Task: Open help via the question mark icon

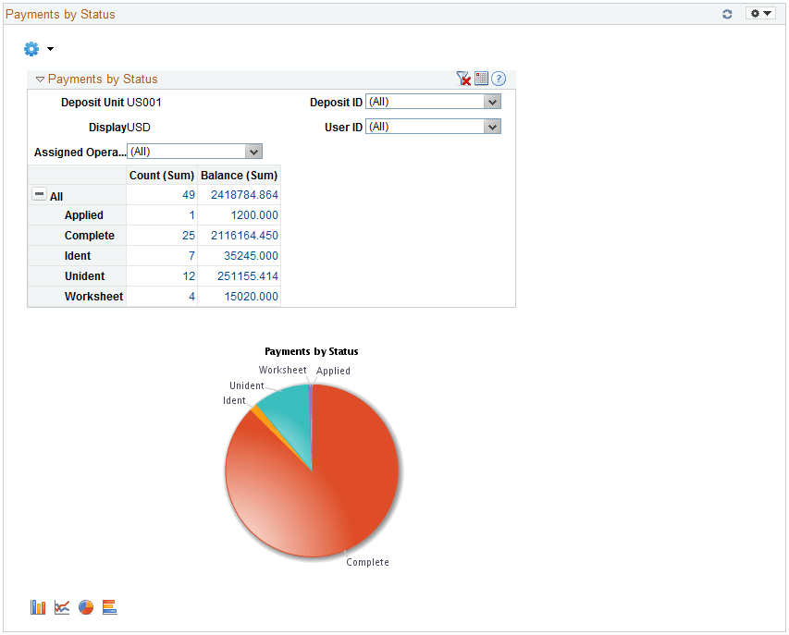Action: (499, 79)
